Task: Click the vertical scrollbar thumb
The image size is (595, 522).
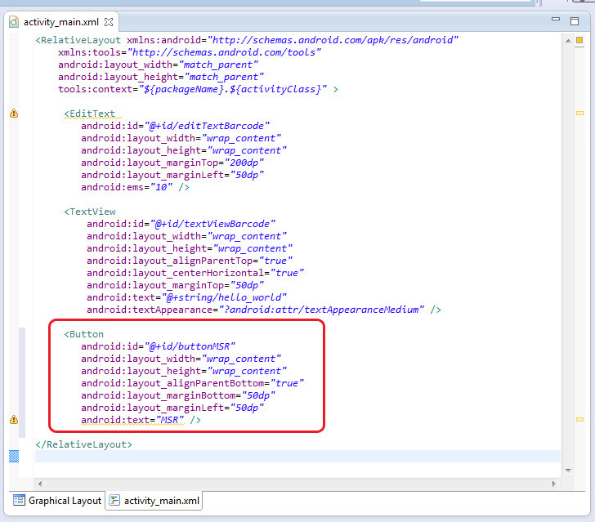Action: pos(567,245)
